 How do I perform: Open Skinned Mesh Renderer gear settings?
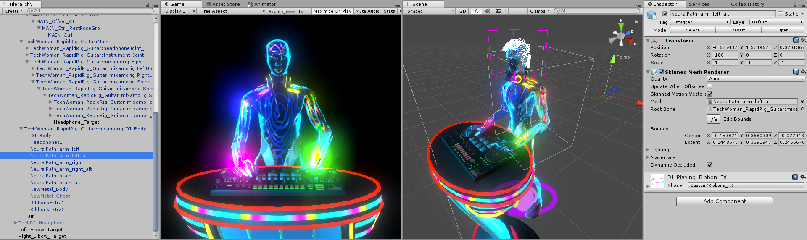pos(803,72)
